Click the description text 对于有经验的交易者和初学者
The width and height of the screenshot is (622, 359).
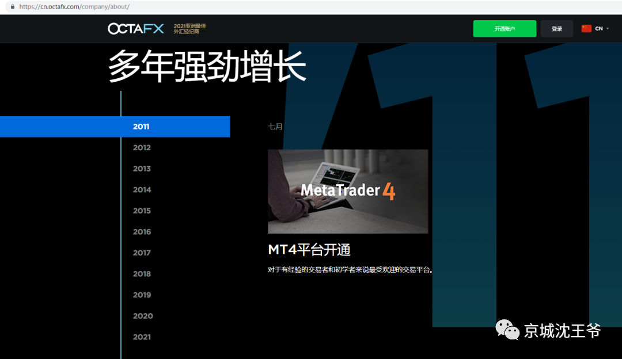[350, 270]
